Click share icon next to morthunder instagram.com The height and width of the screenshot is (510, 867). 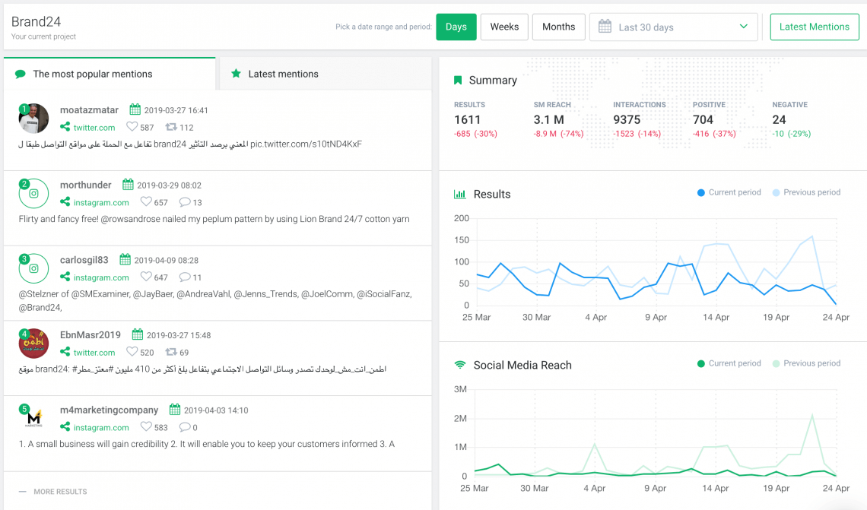pos(65,202)
